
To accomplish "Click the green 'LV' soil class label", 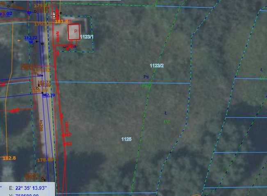I will coord(167,122).
